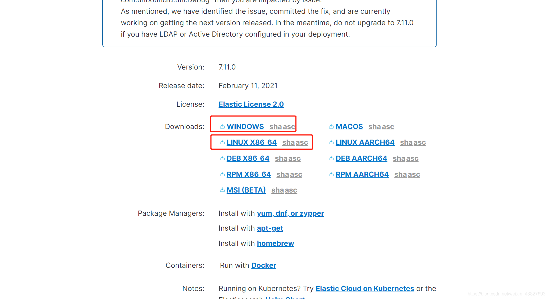Click the Package Managers: label
The image size is (548, 299).
tap(171, 213)
